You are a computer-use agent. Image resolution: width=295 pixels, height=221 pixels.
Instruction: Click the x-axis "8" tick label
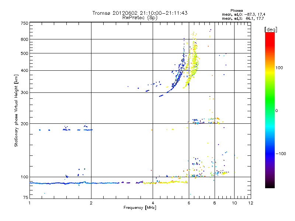click(215, 203)
